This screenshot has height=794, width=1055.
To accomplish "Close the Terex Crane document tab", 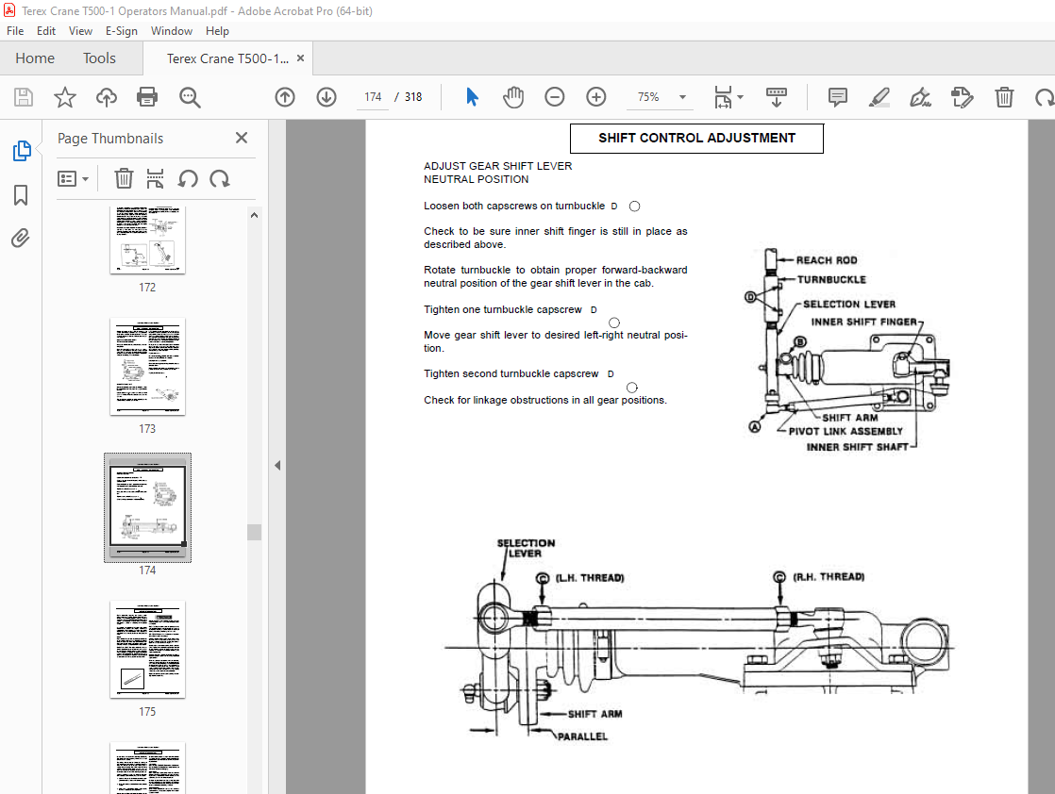I will 300,58.
